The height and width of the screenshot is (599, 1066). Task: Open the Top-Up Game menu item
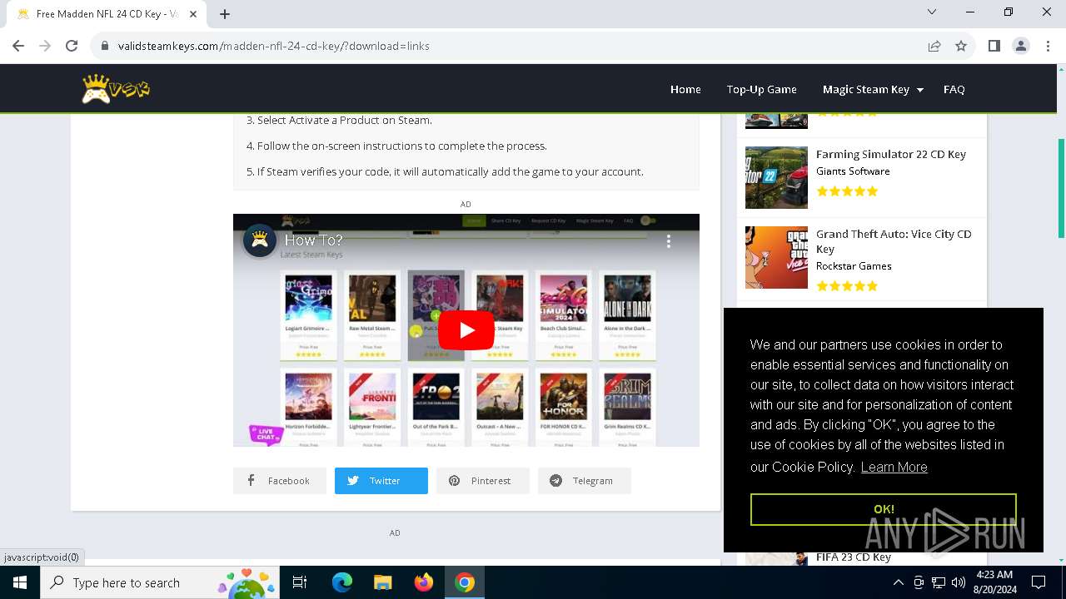(761, 89)
